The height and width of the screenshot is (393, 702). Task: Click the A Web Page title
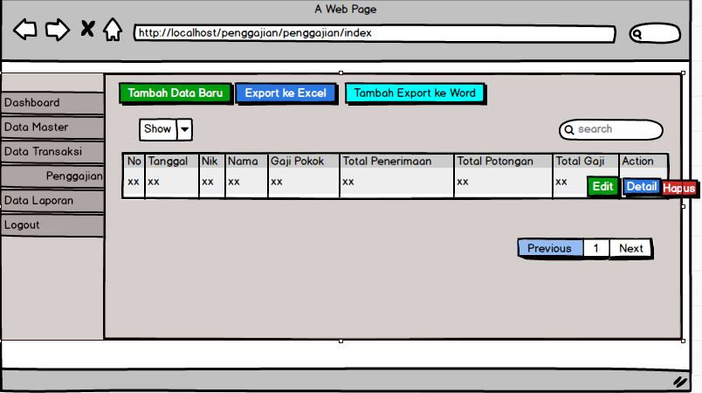coord(345,9)
